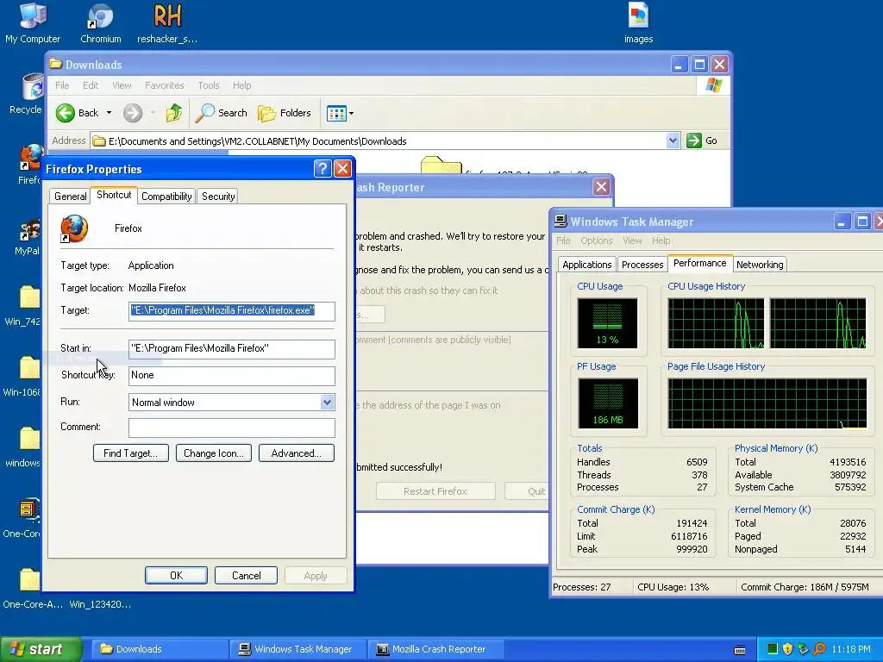Click the Comment field

pos(231,428)
